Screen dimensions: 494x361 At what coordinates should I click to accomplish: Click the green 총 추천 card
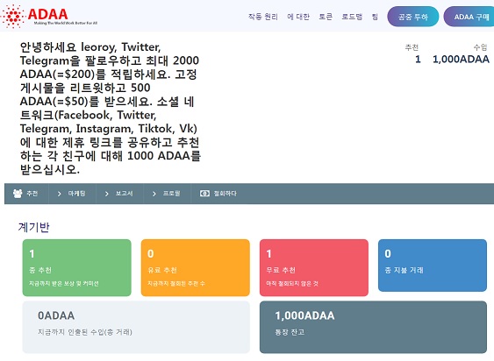pos(77,267)
